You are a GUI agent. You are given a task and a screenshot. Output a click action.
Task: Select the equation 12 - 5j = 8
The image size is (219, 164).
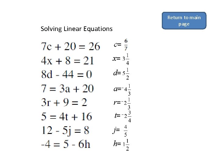tap(65, 130)
